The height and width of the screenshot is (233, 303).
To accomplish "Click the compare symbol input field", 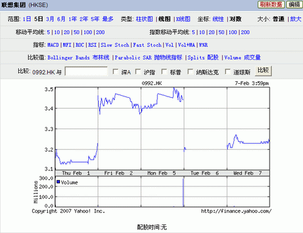I will (x=86, y=72).
